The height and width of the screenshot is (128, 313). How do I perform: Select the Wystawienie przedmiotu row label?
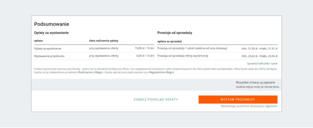49,56
